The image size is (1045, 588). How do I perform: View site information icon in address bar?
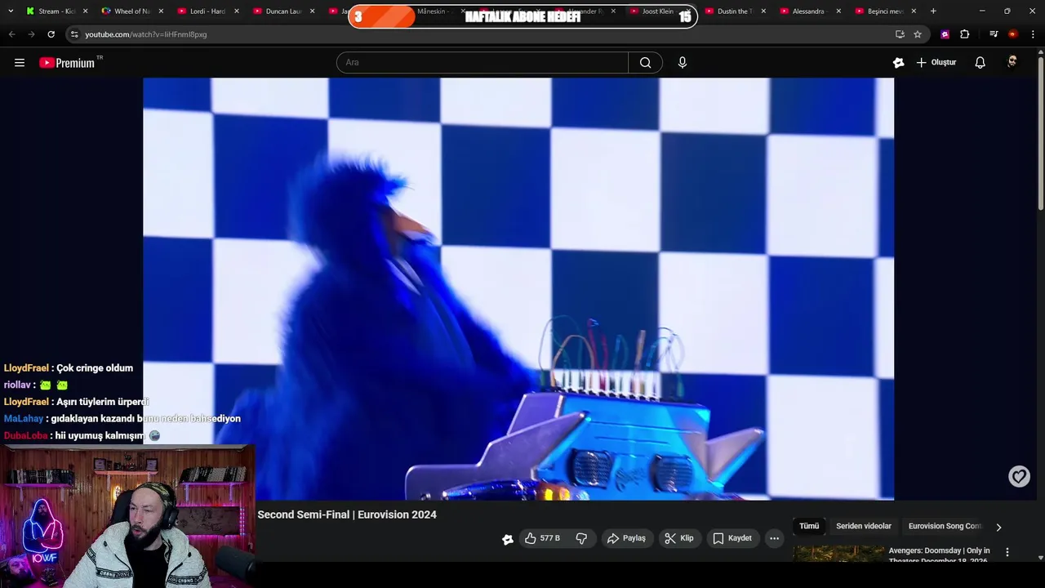(x=74, y=34)
